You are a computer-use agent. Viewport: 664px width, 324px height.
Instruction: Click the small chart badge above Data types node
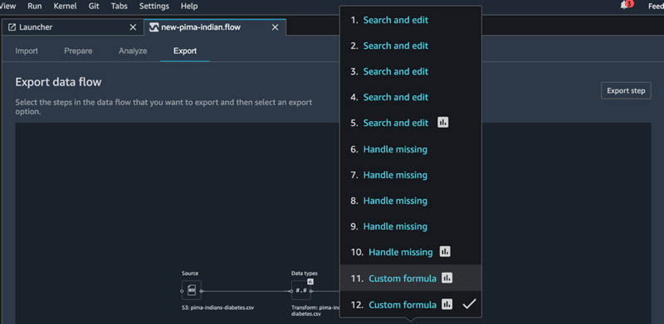pos(310,281)
